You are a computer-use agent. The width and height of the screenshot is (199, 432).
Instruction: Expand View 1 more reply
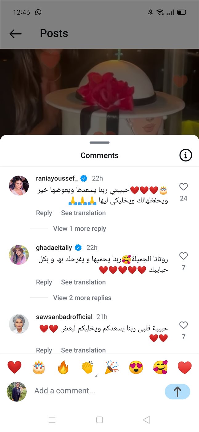coord(79,229)
